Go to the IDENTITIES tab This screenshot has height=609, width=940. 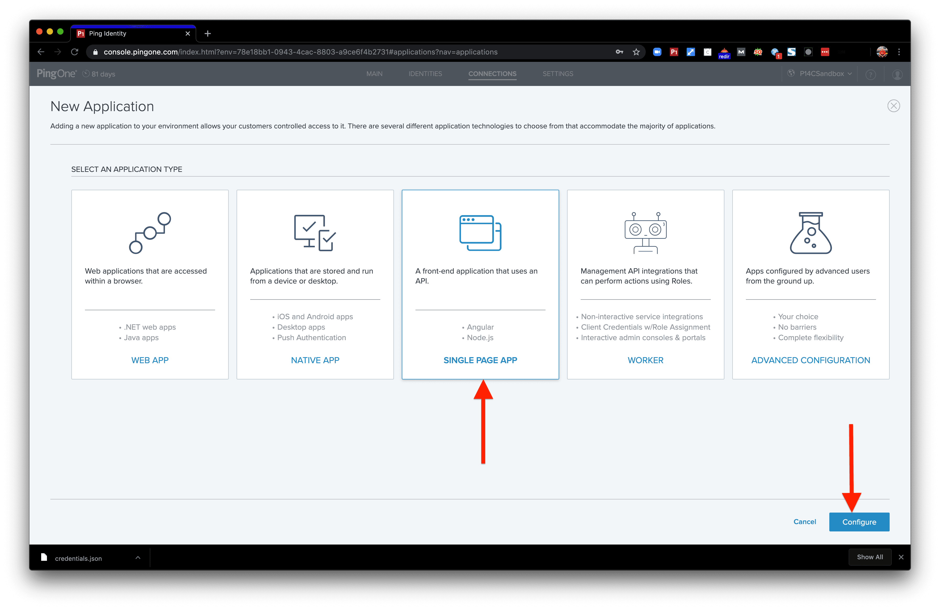pos(425,74)
